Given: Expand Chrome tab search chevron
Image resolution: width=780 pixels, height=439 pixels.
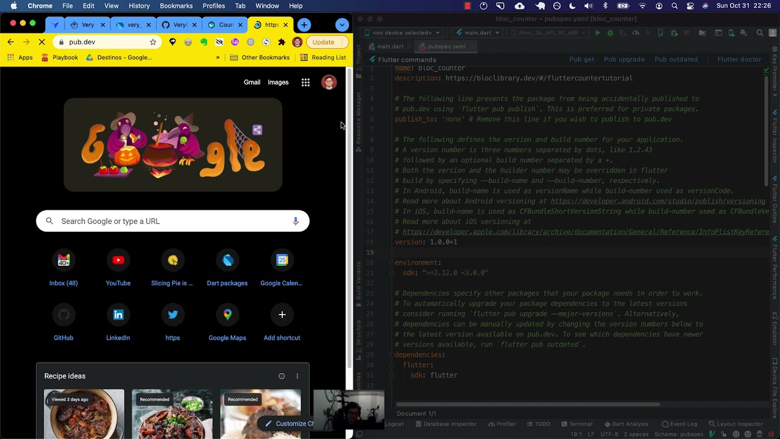Looking at the screenshot, I should pyautogui.click(x=342, y=25).
